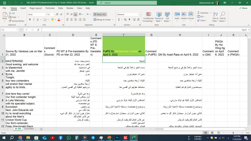Open the Merge & Center dropdown arrow

(112, 19)
